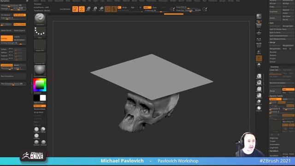Image resolution: width=295 pixels, height=166 pixels.
Task: Toggle On Brushed in Dynamics
Action: (x=19, y=15)
